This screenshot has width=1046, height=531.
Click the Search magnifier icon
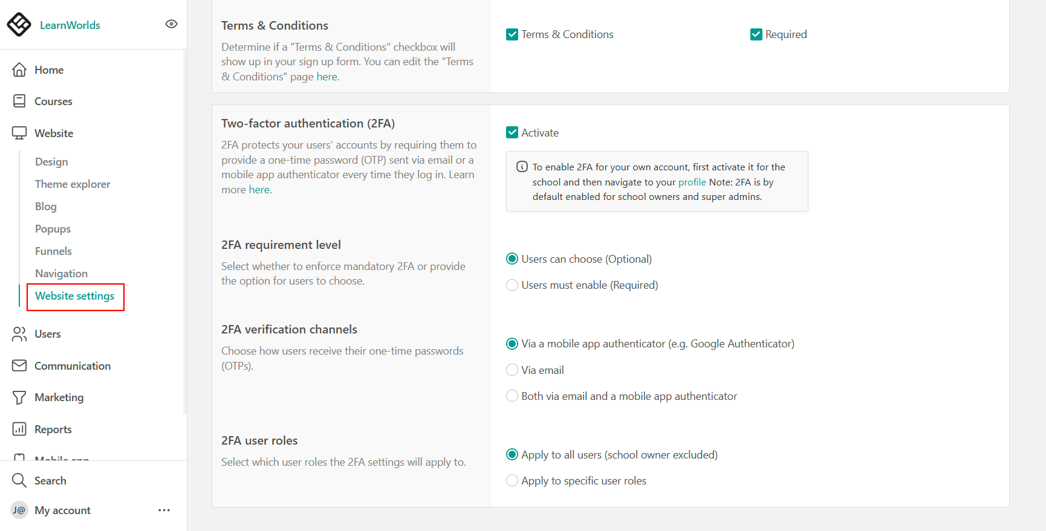point(19,481)
